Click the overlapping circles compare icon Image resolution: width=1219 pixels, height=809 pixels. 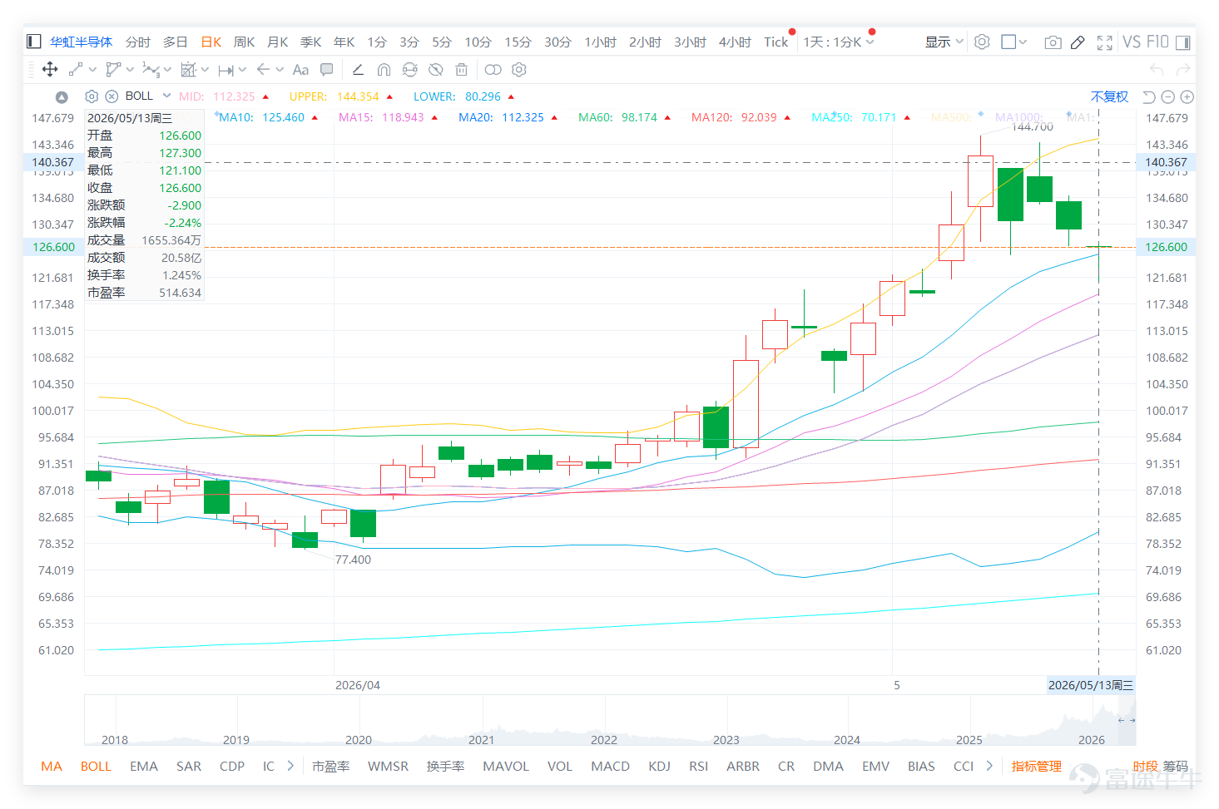[493, 69]
